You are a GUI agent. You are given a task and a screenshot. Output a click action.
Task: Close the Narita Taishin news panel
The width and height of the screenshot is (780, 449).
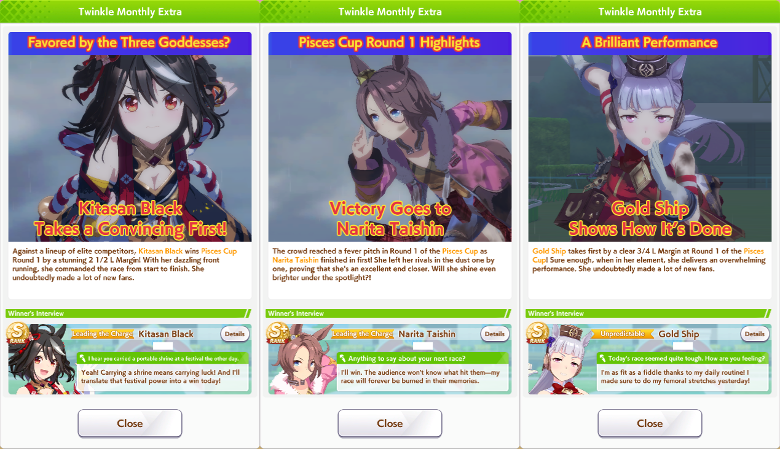tap(390, 423)
